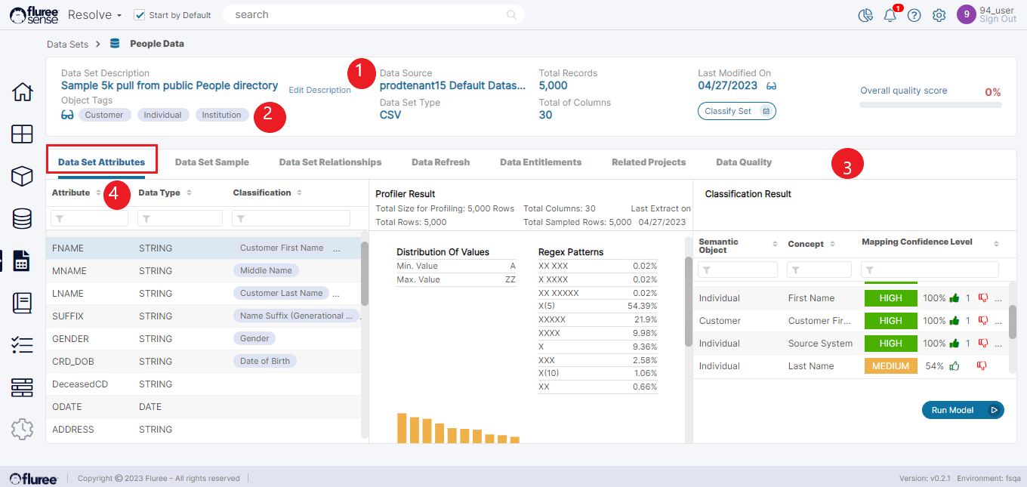Screen dimensions: 1027x487
Task: Click the overall quality score progress bar
Action: [x=930, y=105]
